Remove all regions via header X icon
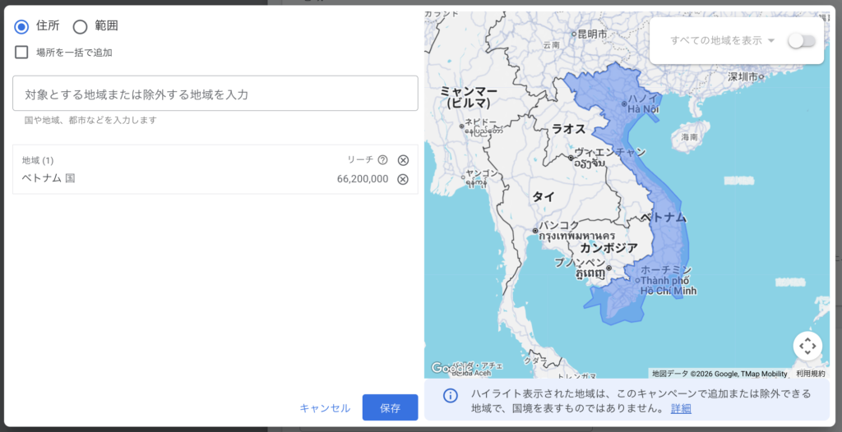This screenshot has height=432, width=842. point(403,160)
